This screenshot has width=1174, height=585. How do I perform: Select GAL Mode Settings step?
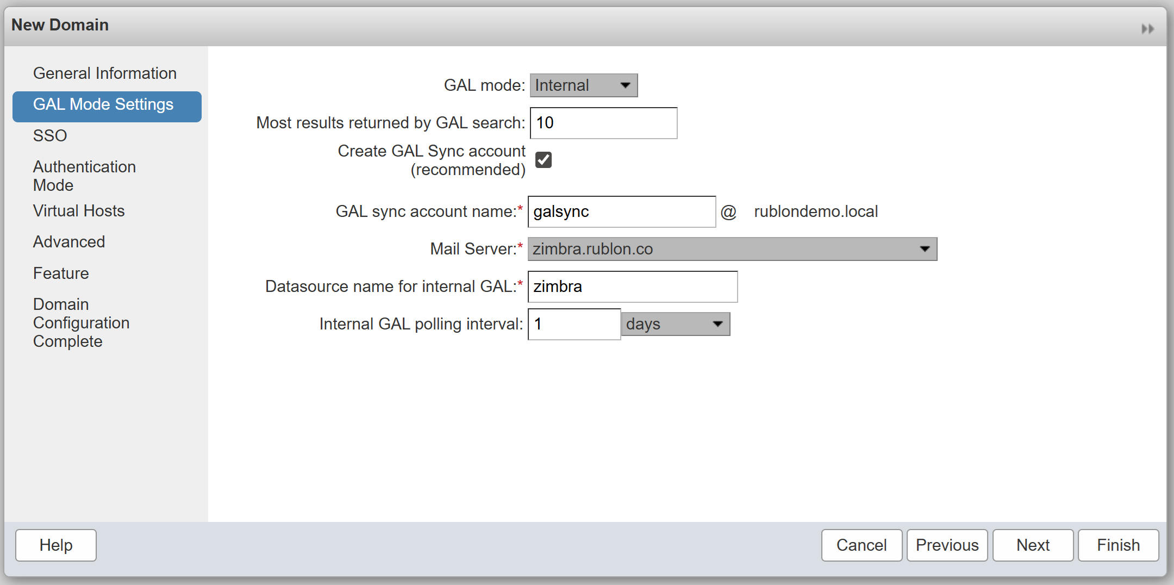[107, 104]
